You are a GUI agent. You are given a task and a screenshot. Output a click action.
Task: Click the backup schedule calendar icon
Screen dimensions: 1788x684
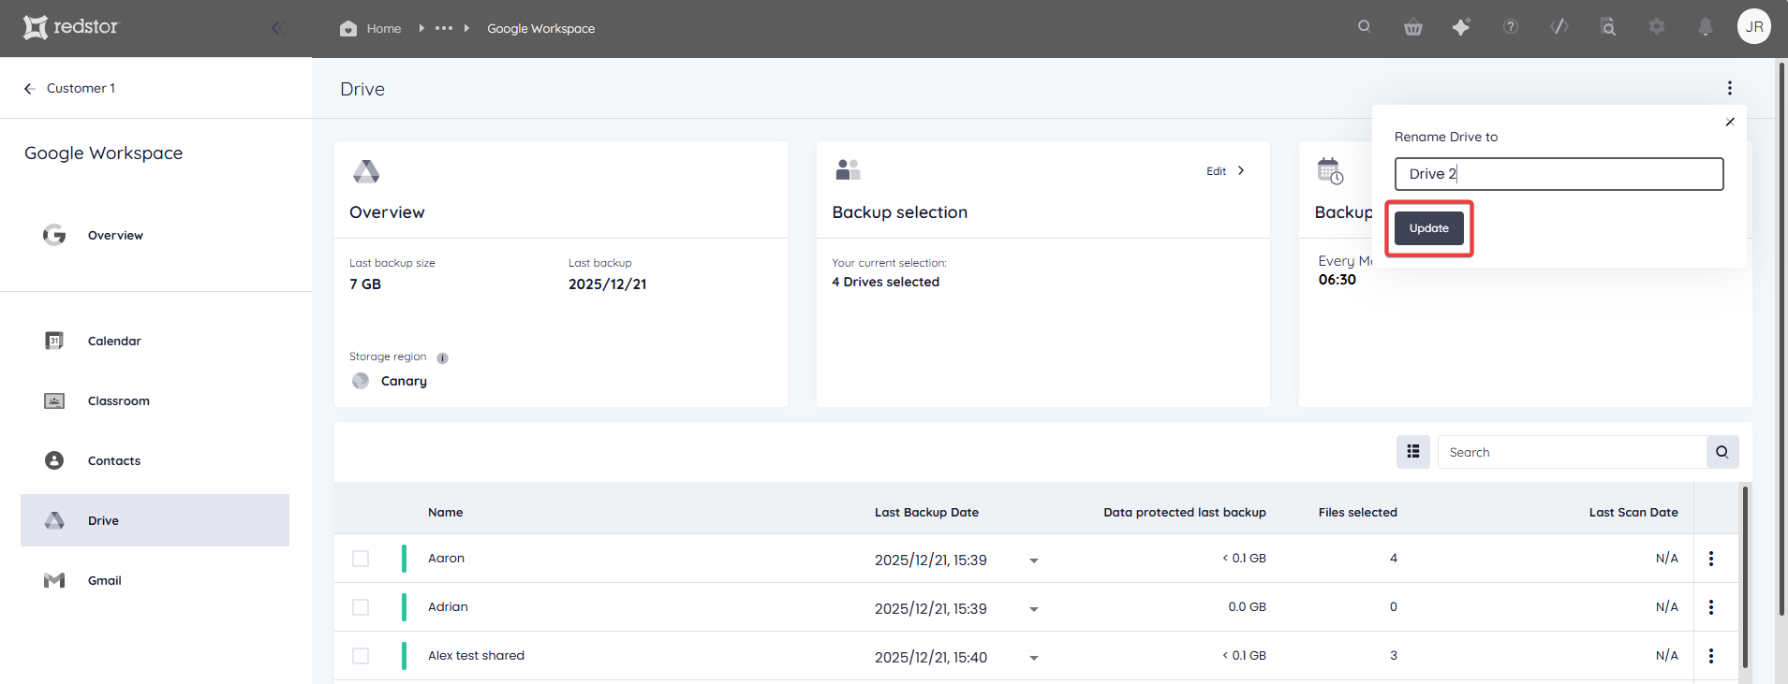(1330, 171)
